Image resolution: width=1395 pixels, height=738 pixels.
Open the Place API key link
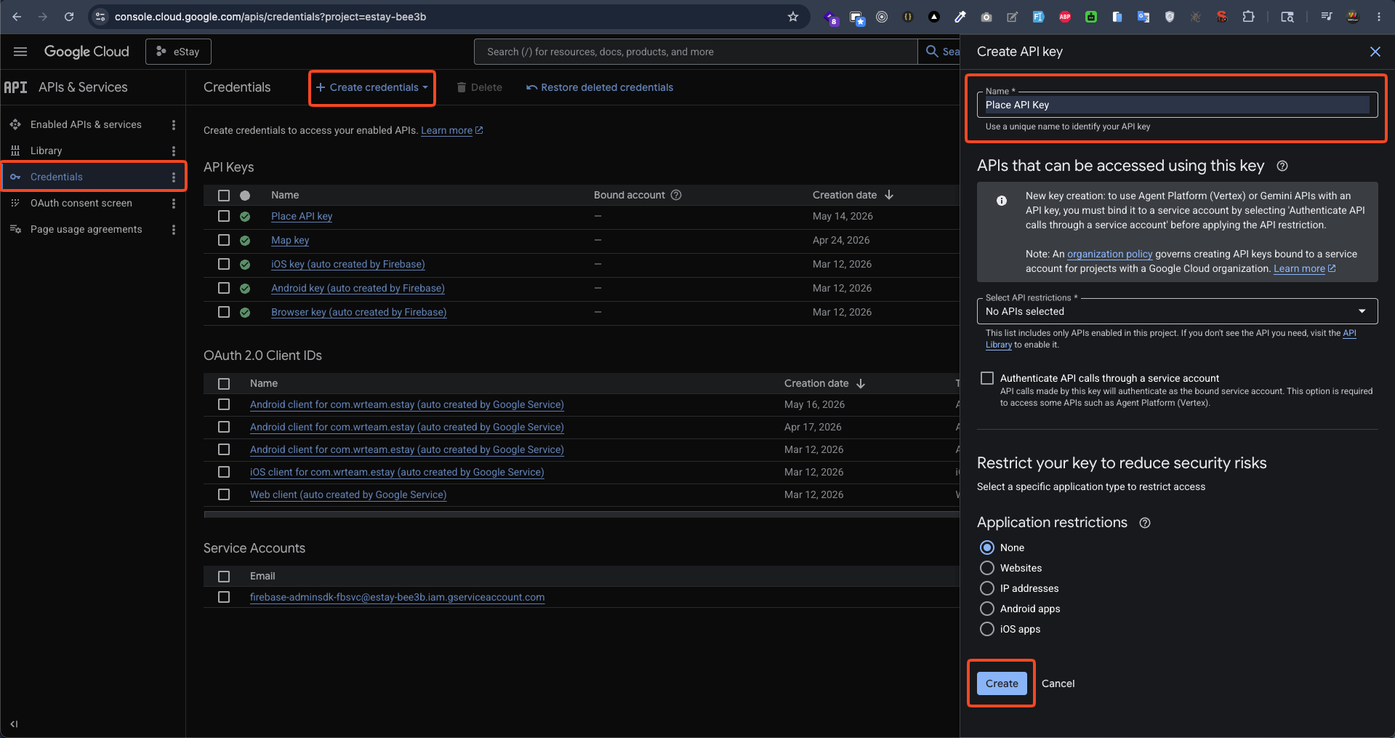click(x=302, y=216)
